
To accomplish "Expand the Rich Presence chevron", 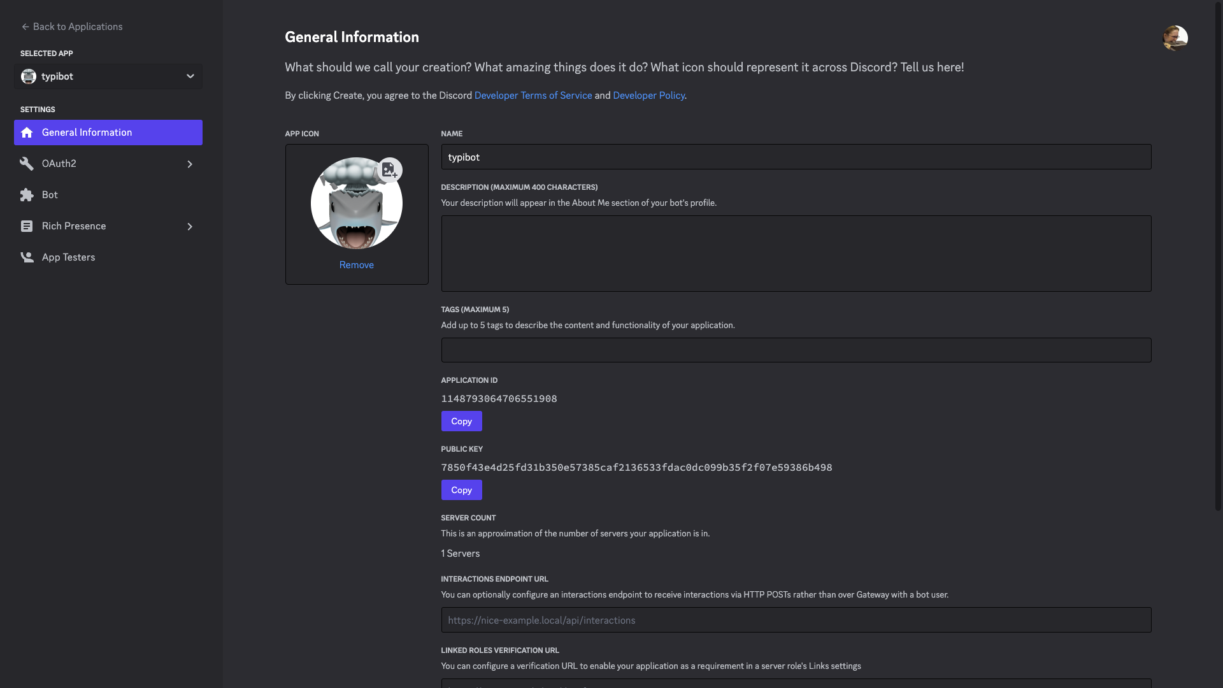I will [x=190, y=226].
